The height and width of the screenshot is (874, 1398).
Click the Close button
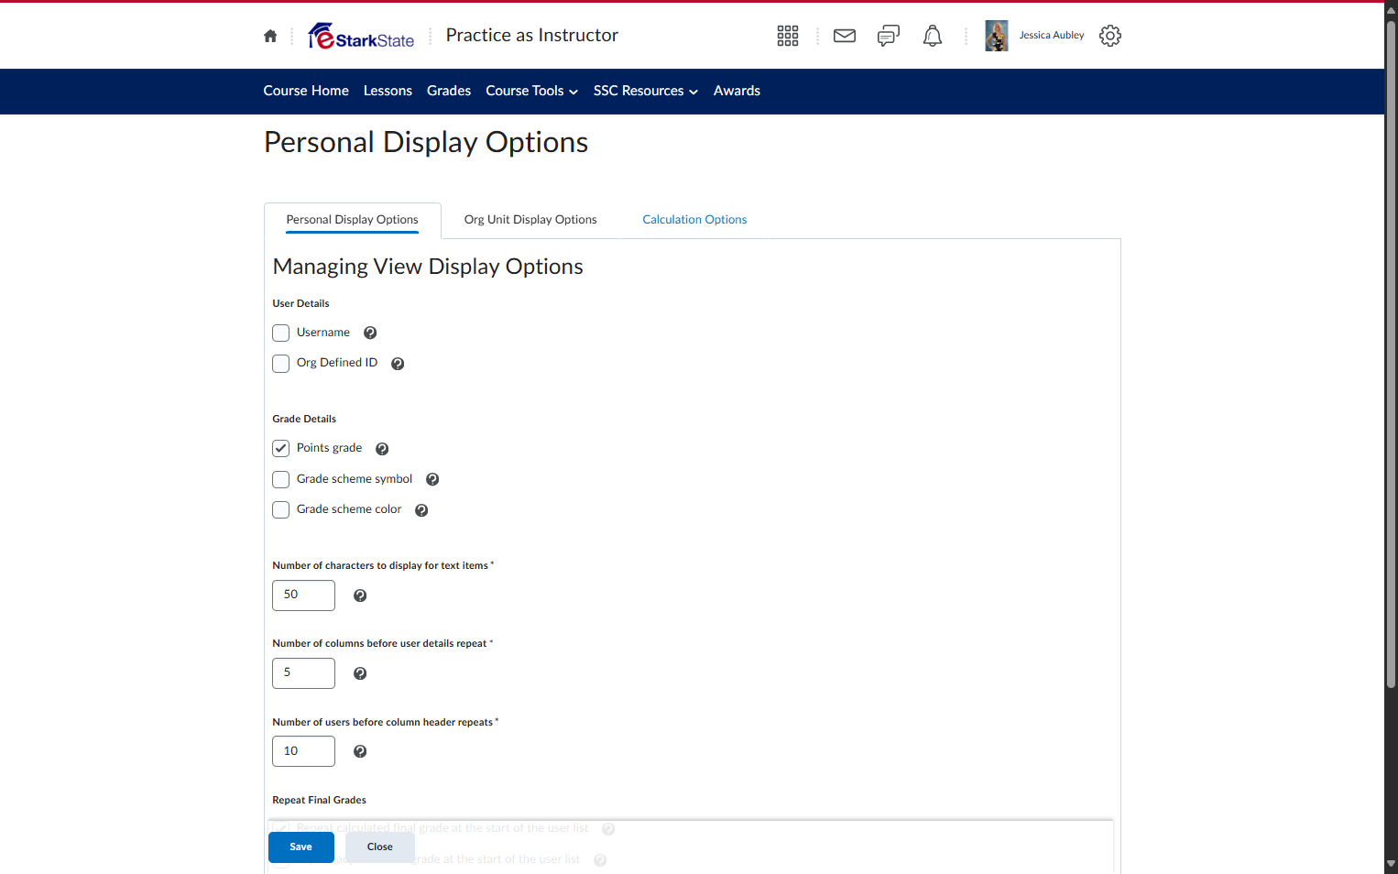[379, 847]
